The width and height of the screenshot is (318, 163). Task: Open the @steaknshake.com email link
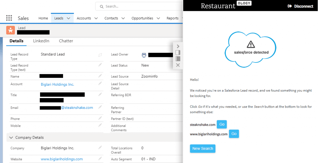click(77, 108)
